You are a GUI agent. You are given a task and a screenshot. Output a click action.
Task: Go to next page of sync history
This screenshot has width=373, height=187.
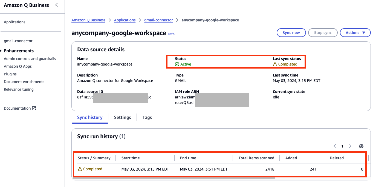350,146
